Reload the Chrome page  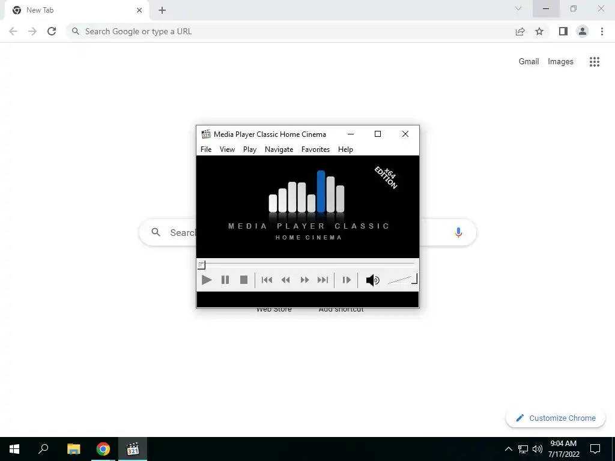[52, 31]
